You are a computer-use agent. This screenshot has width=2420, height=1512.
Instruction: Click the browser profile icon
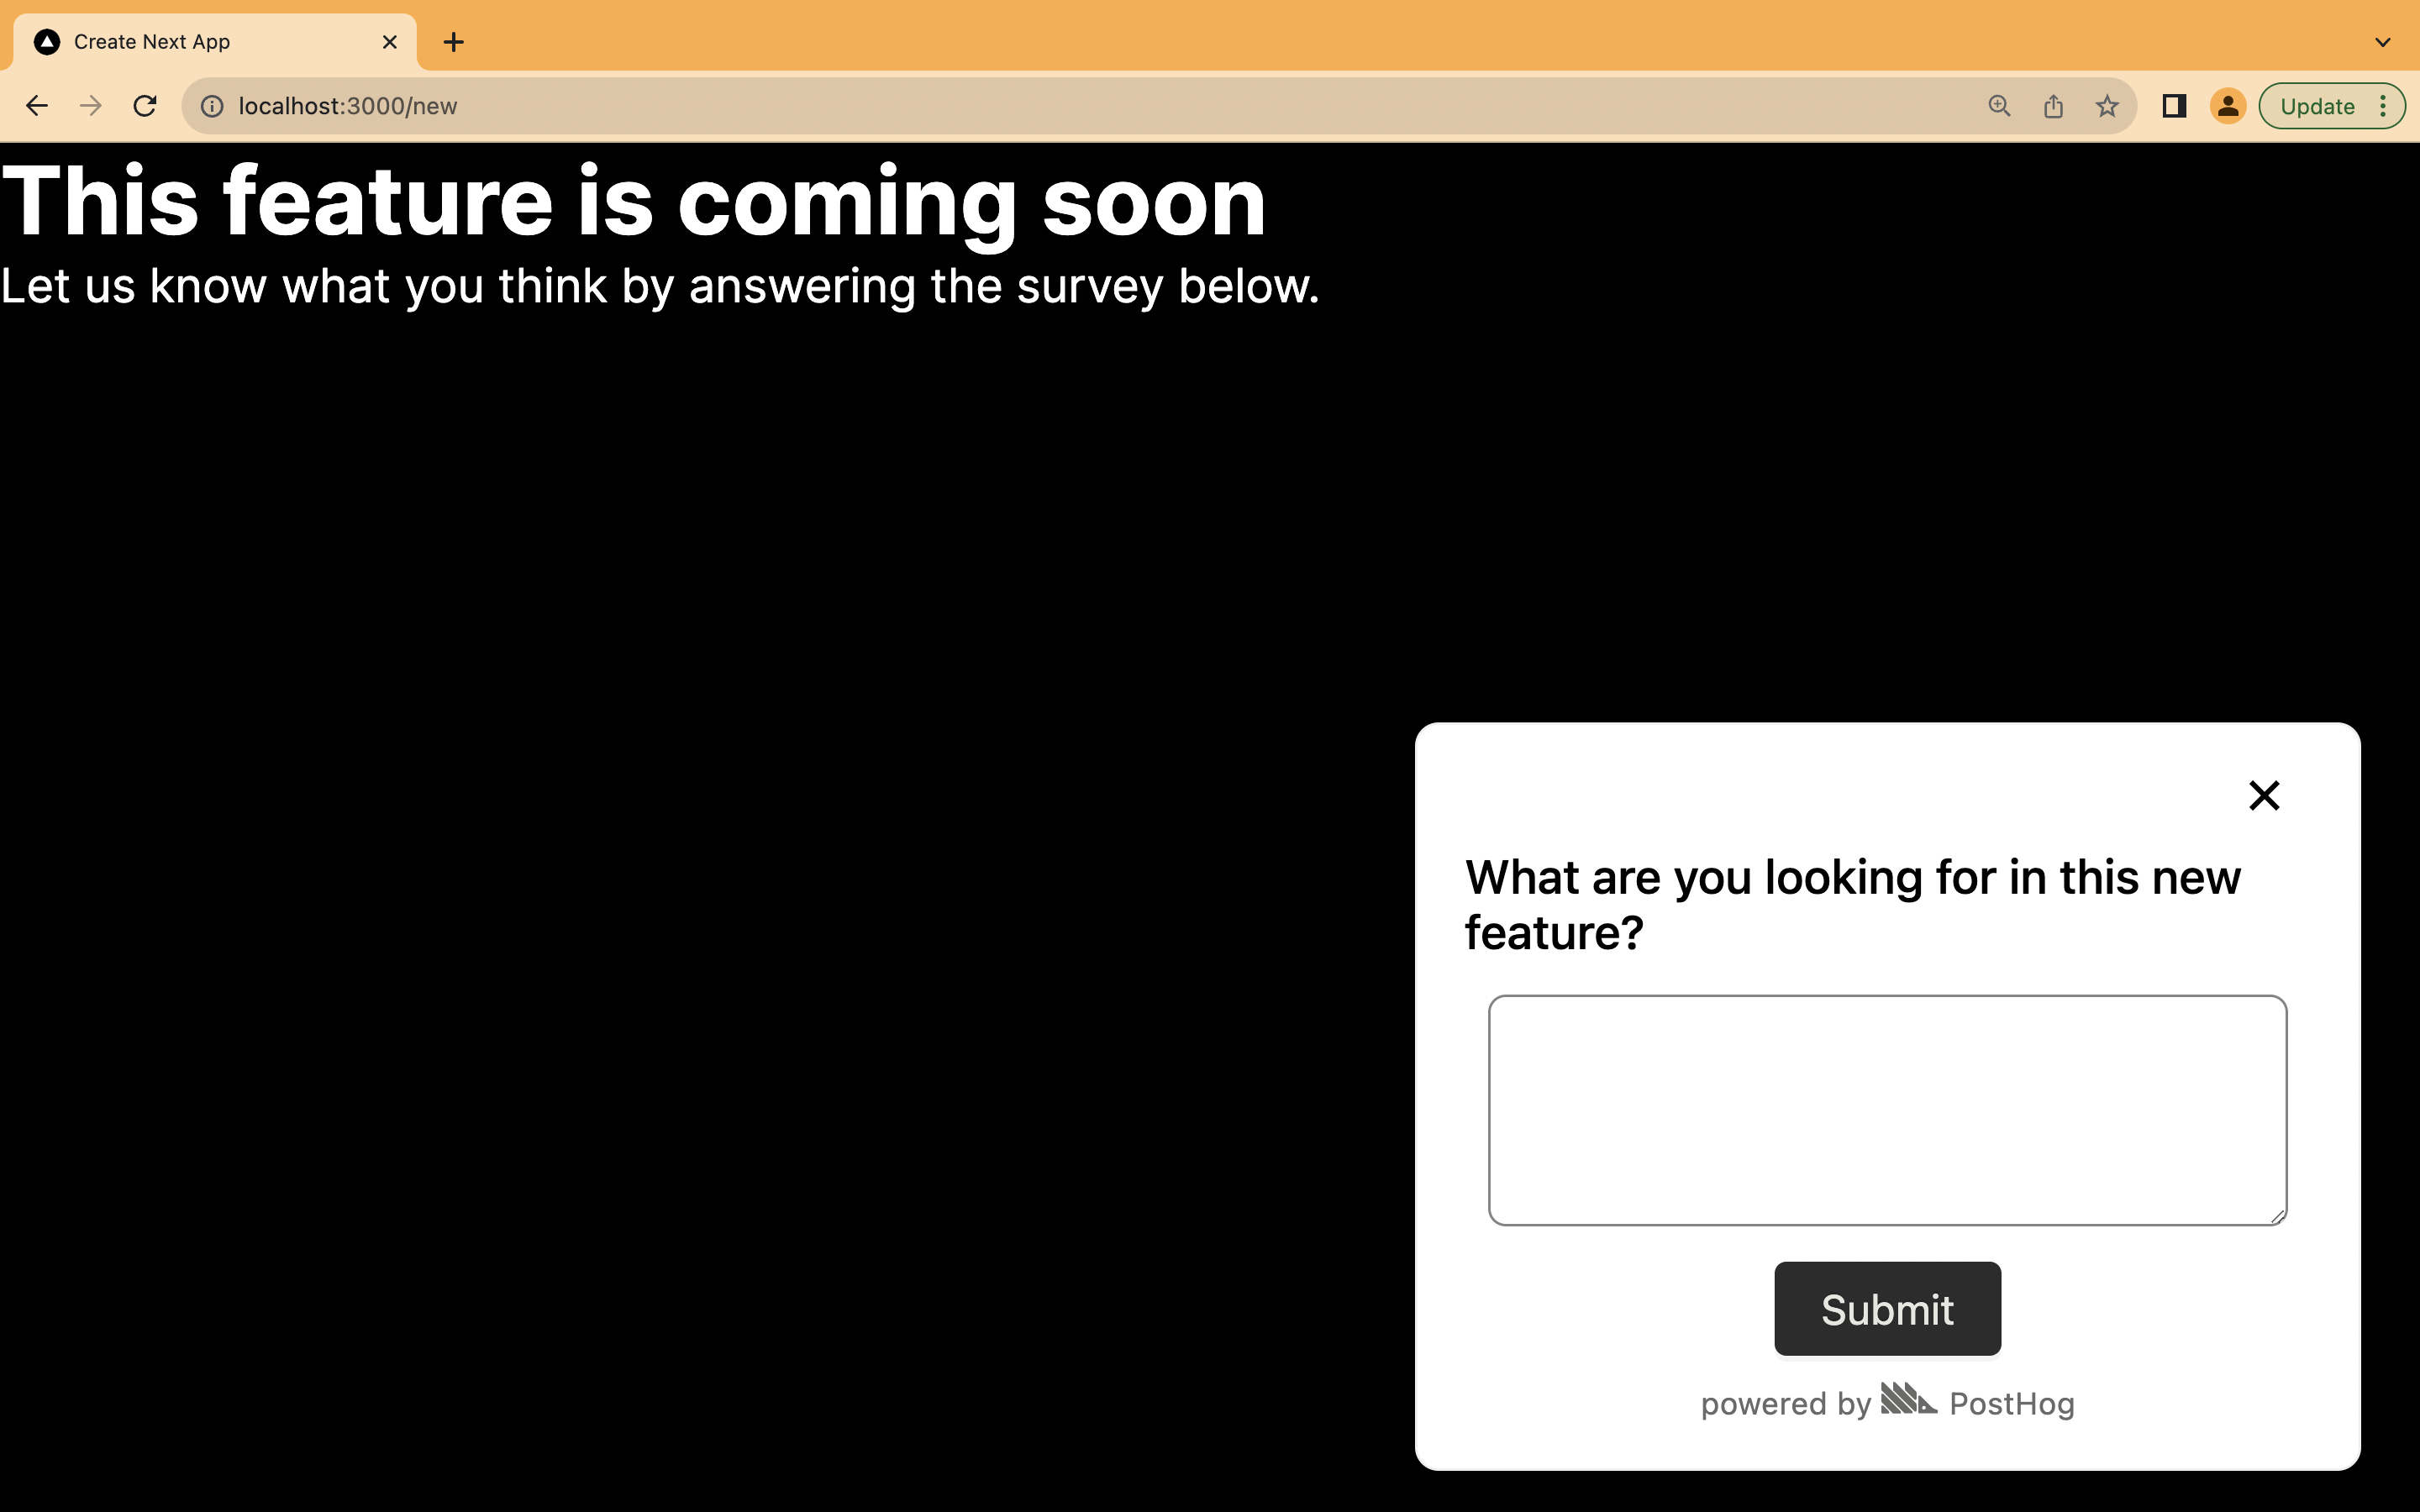tap(2227, 106)
